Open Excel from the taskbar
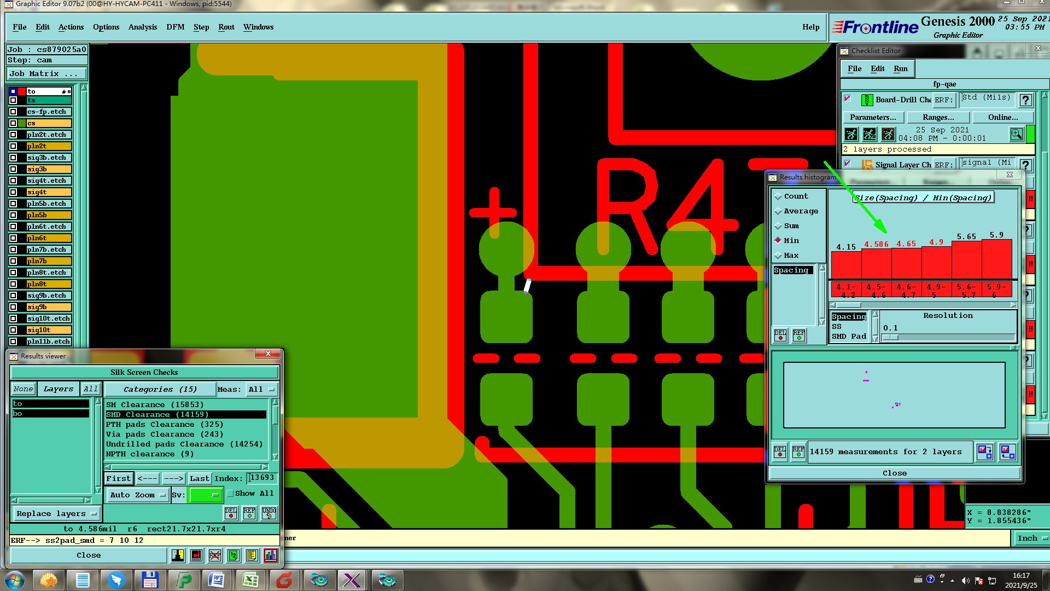1050x591 pixels. coord(250,580)
